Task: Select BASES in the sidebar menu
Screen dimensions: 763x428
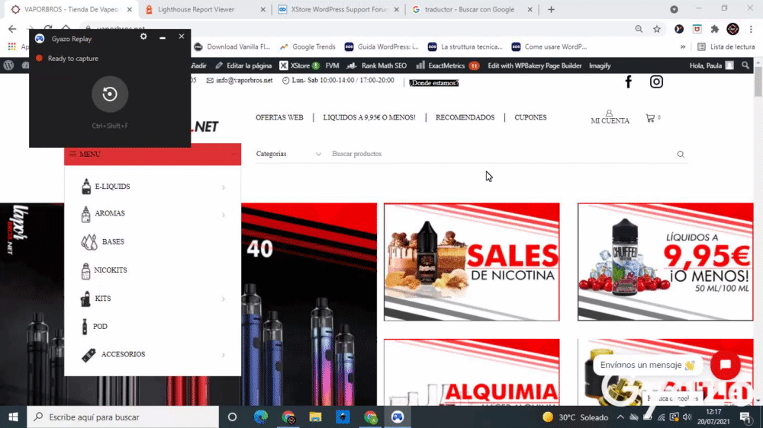Action: pos(113,242)
